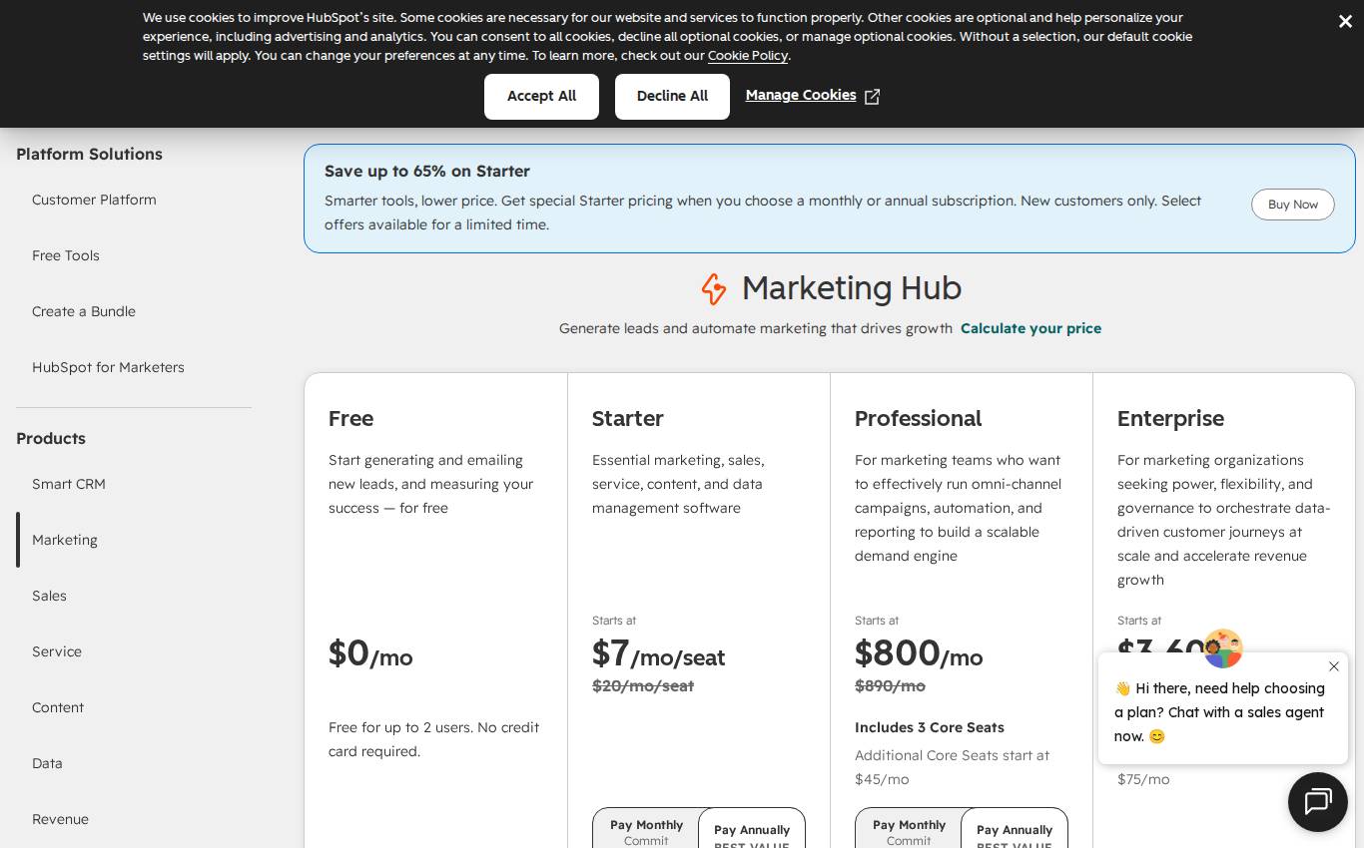Viewport: 1364px width, 848px height.
Task: Select Content in Products list
Action: [58, 707]
